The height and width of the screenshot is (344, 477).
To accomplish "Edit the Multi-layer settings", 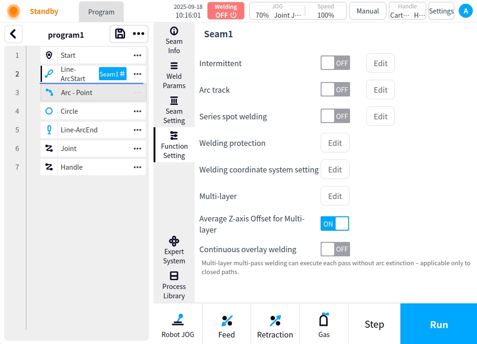I will click(335, 196).
